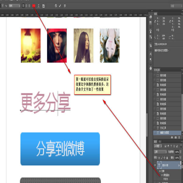The image size is (183, 183).
Task: Open the workspace switcher dropdown at top right
Action: [176, 6]
